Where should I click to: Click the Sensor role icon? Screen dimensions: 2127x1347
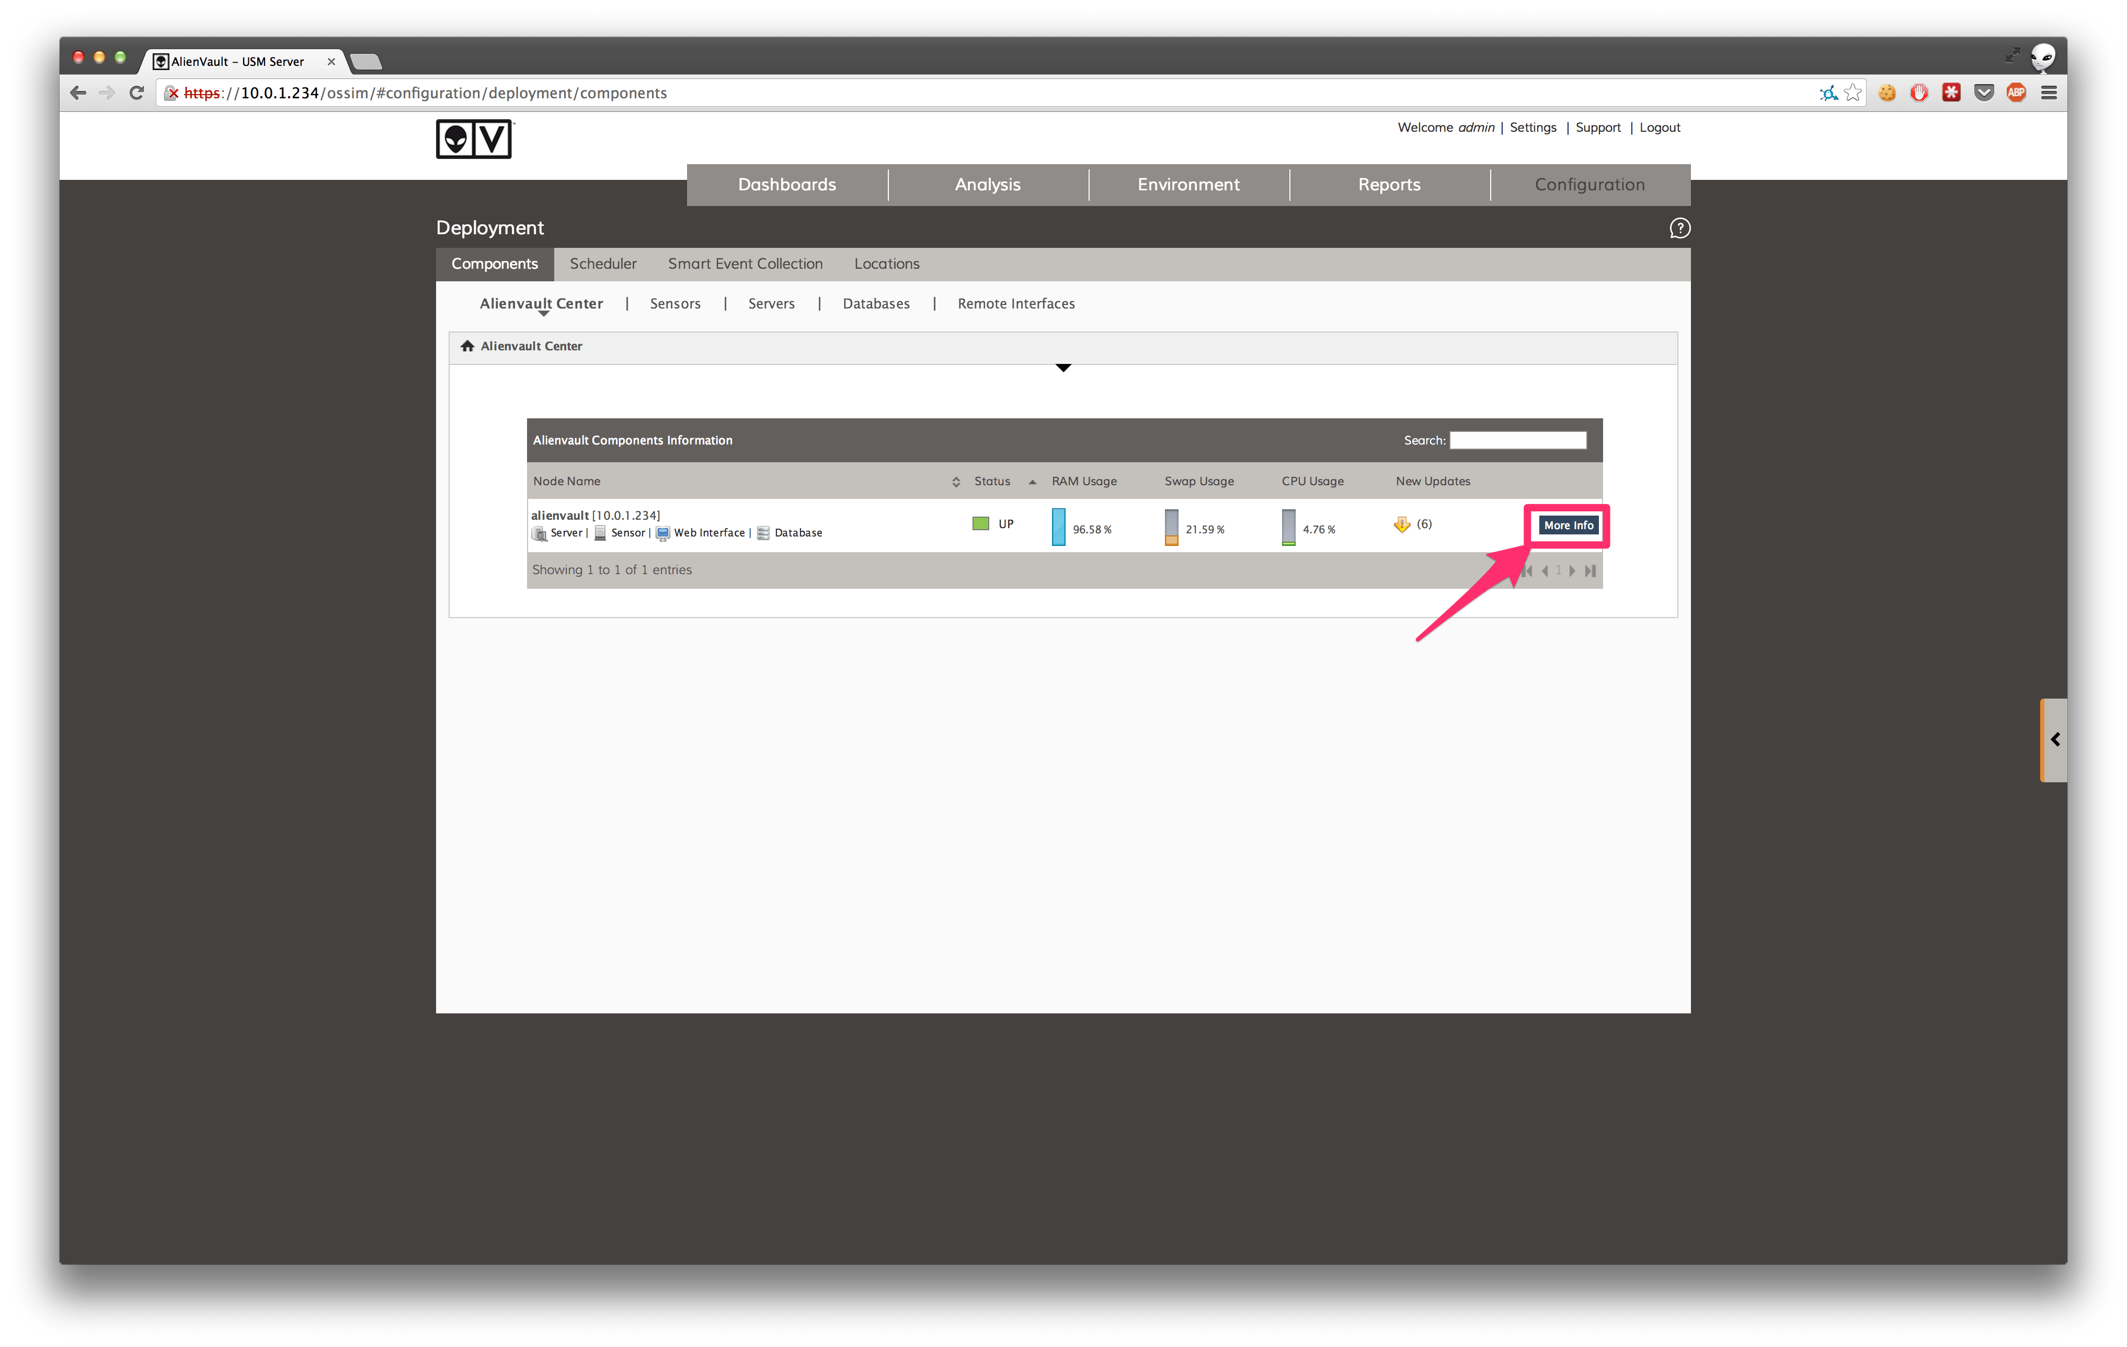[x=601, y=533]
